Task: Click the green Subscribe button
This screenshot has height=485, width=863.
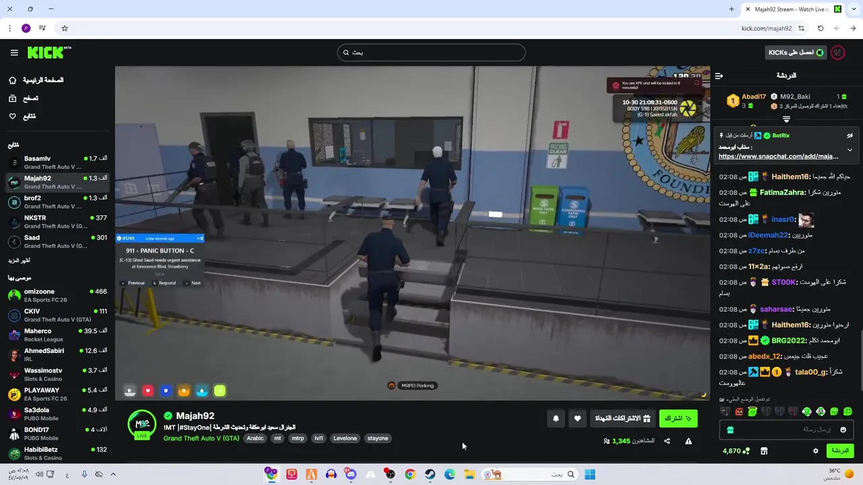Action: (x=678, y=418)
